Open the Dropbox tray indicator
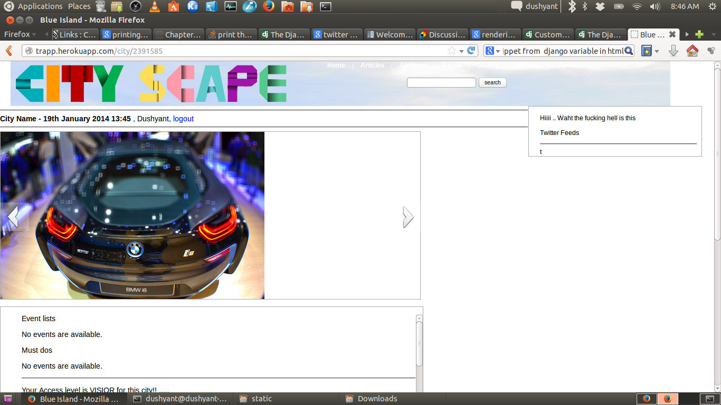Viewport: 721px width, 405px height. point(600,6)
